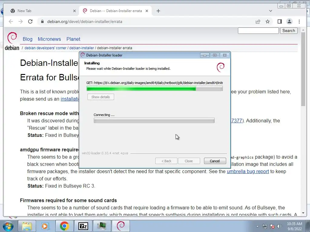Open the Planet menu link
The height and width of the screenshot is (232, 310).
(x=73, y=39)
